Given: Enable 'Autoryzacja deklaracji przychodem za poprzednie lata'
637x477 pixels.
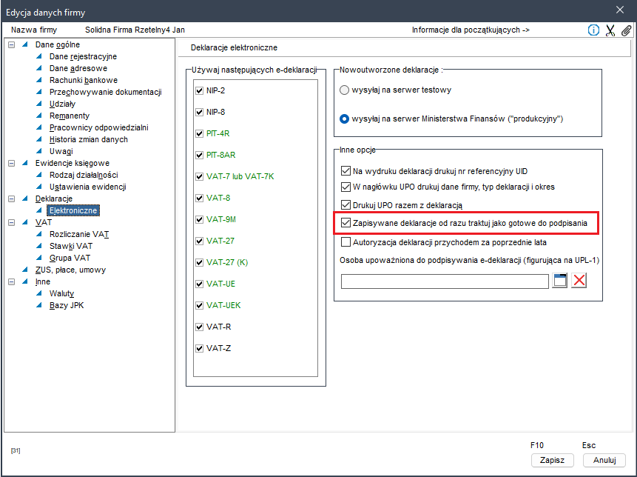Looking at the screenshot, I should pyautogui.click(x=346, y=242).
